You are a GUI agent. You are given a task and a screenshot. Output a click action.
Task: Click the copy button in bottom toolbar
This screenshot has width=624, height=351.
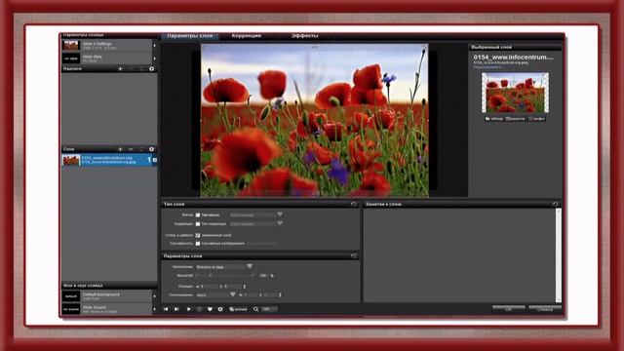click(x=238, y=309)
